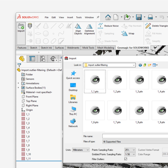This screenshot has height=168, width=168.
Task: Switch to the Mold Tools tab
Action: pos(88,48)
